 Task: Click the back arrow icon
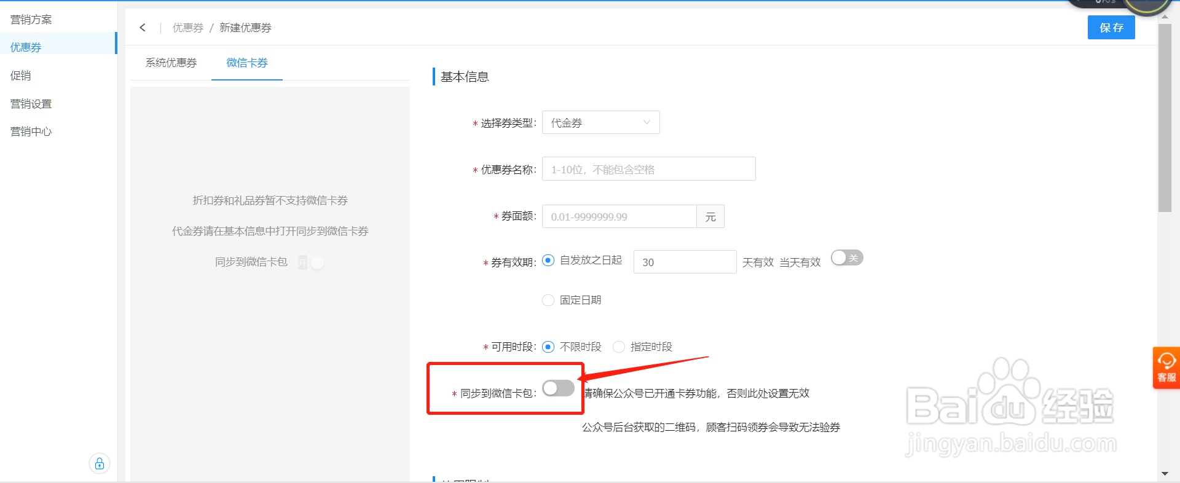(x=143, y=28)
